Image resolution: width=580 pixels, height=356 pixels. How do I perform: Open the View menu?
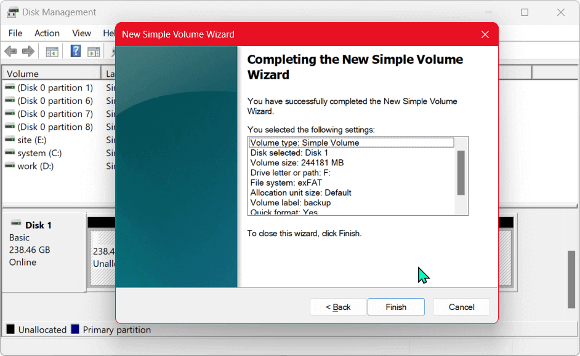point(81,33)
